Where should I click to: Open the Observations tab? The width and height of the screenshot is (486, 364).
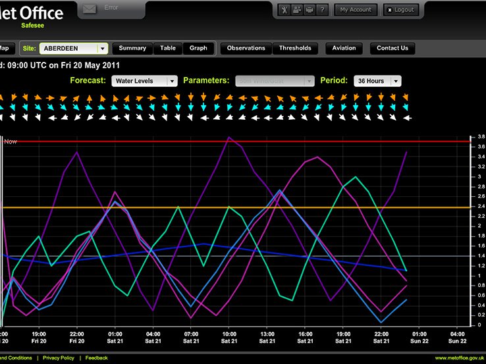point(246,48)
